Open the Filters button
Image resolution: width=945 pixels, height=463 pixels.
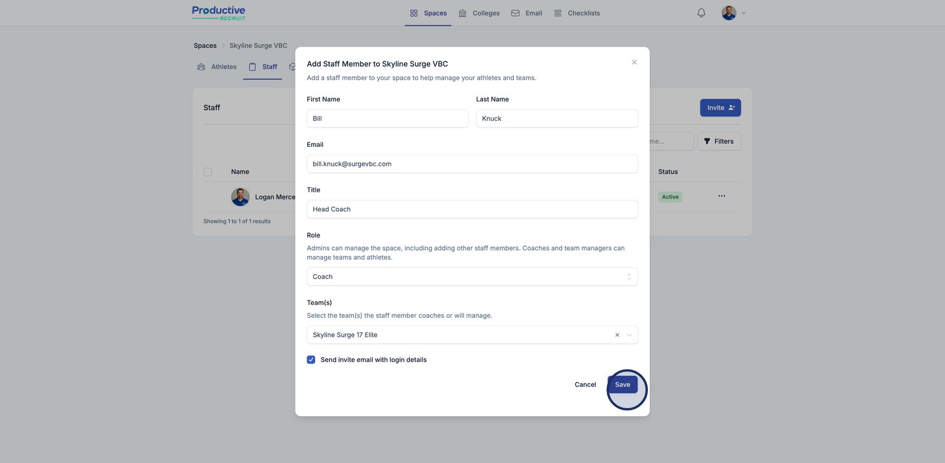(x=719, y=142)
